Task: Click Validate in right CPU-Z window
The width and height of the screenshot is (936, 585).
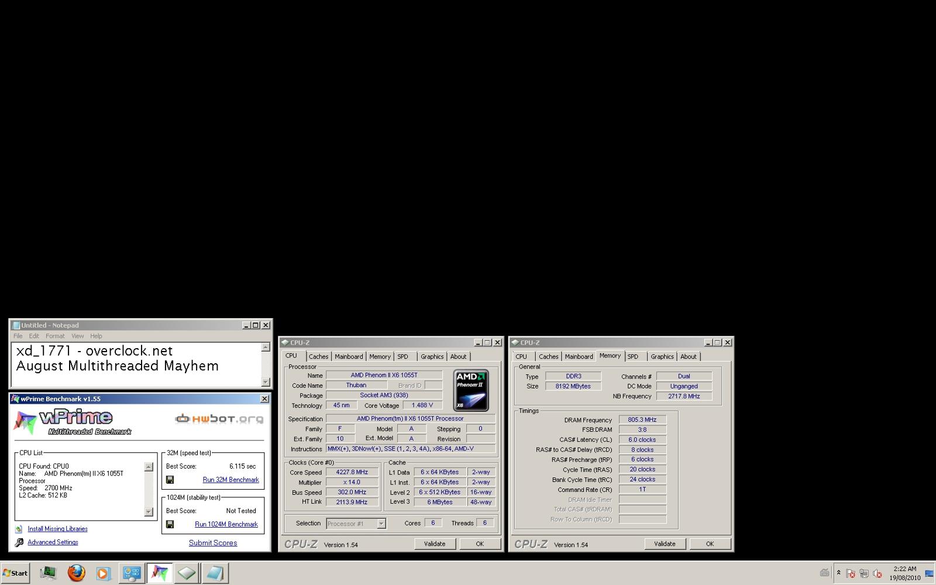Action: [665, 543]
